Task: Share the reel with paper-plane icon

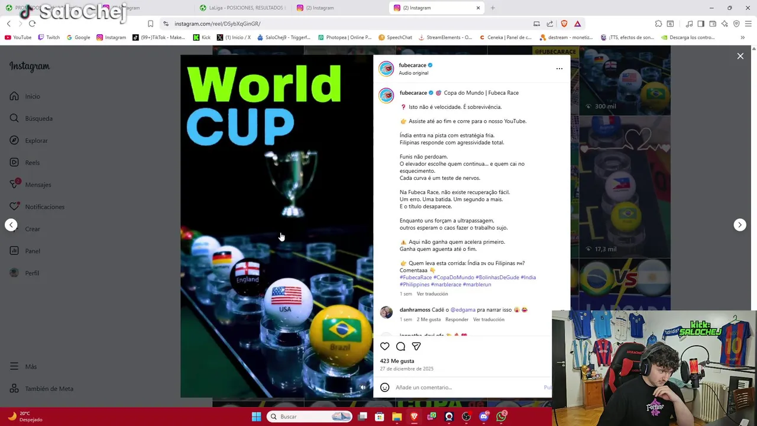Action: point(416,346)
